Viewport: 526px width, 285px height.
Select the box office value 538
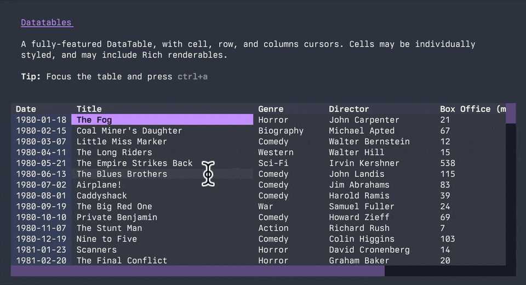click(448, 163)
